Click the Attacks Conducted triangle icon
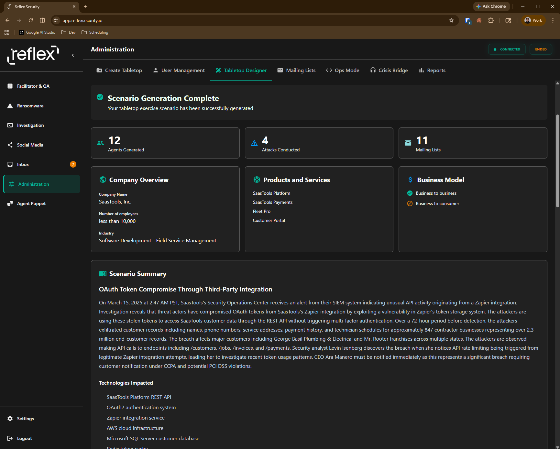The width and height of the screenshot is (560, 449). (x=254, y=143)
